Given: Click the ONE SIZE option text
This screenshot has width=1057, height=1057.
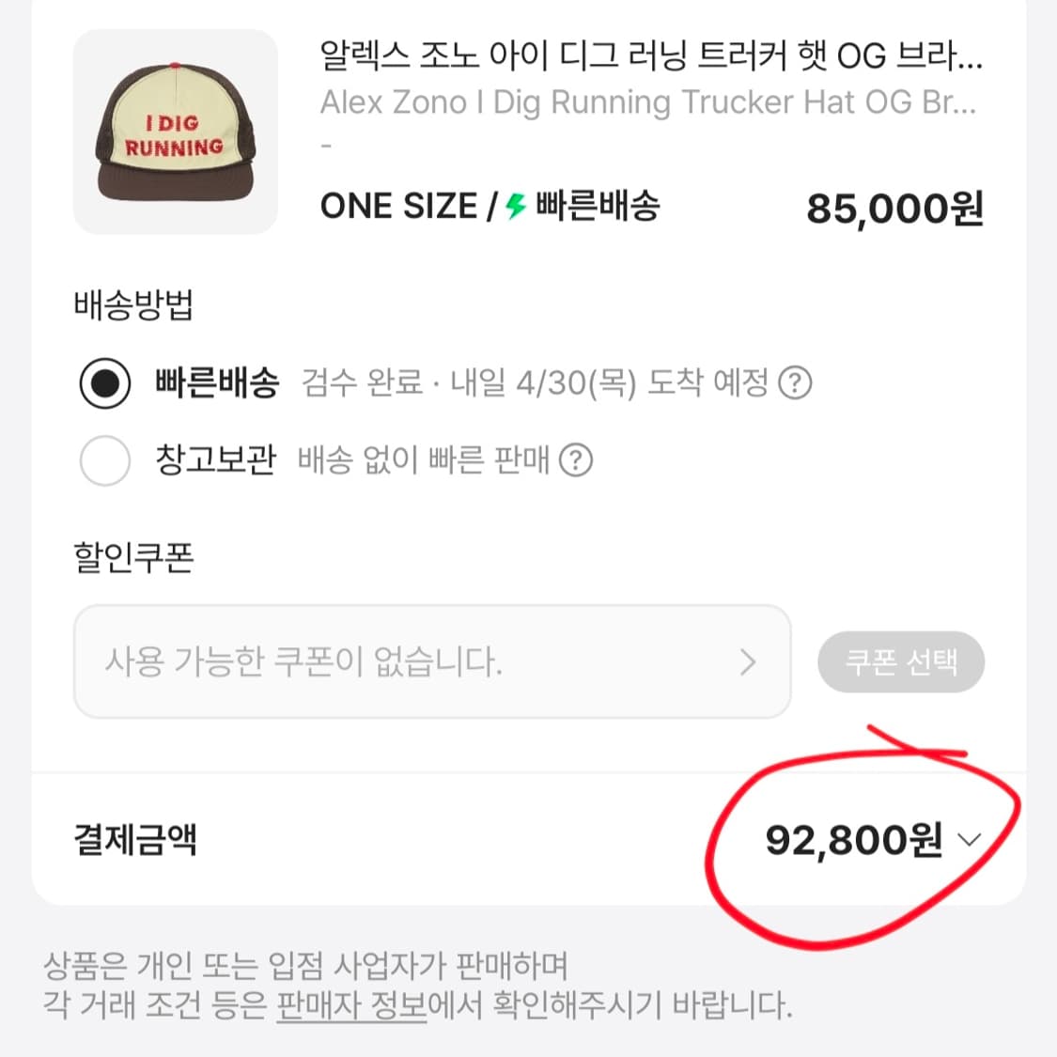Looking at the screenshot, I should tap(398, 206).
